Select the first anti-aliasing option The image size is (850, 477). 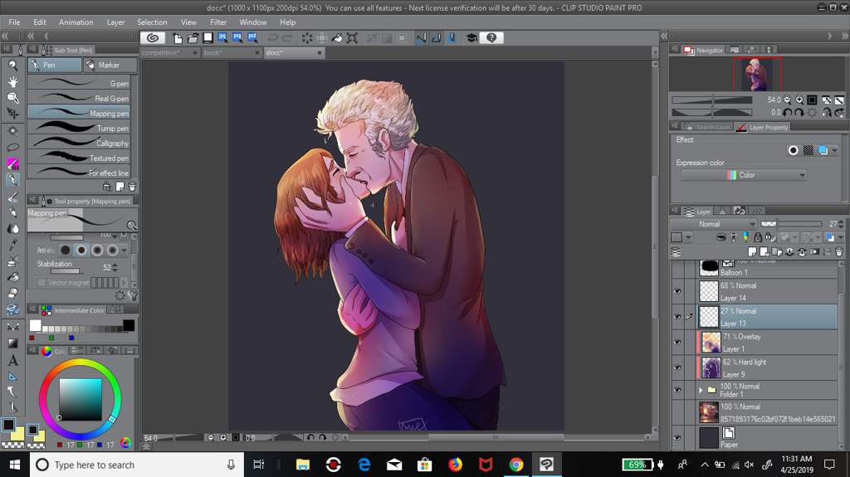(x=66, y=251)
